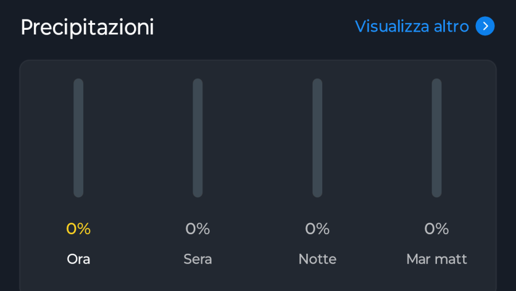Choose the Notte time period label
The height and width of the screenshot is (291, 516).
[317, 259]
